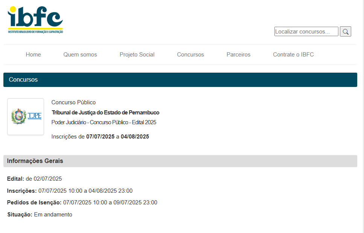The width and height of the screenshot is (364, 233).
Task: Navigate to the Parceiros page
Action: pos(238,55)
